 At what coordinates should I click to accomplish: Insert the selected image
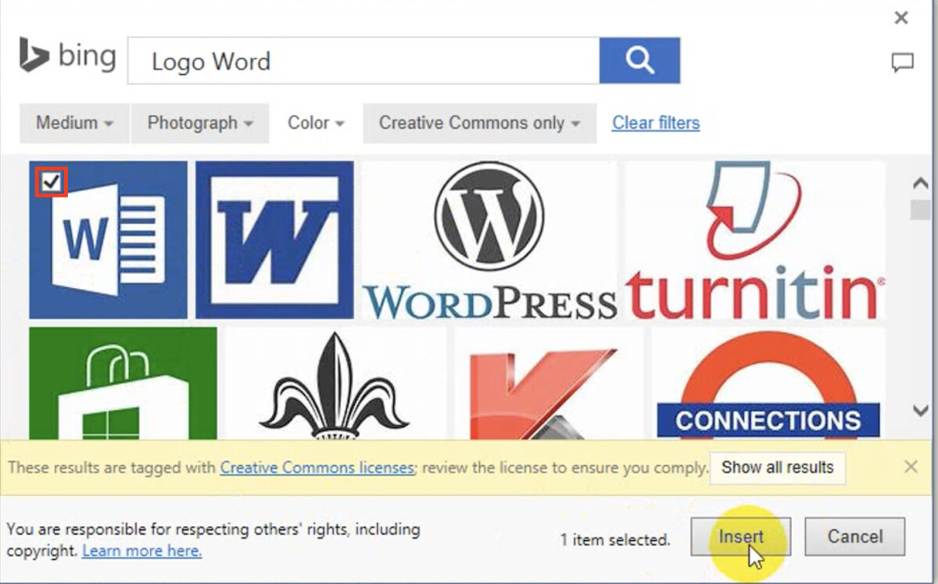point(740,536)
